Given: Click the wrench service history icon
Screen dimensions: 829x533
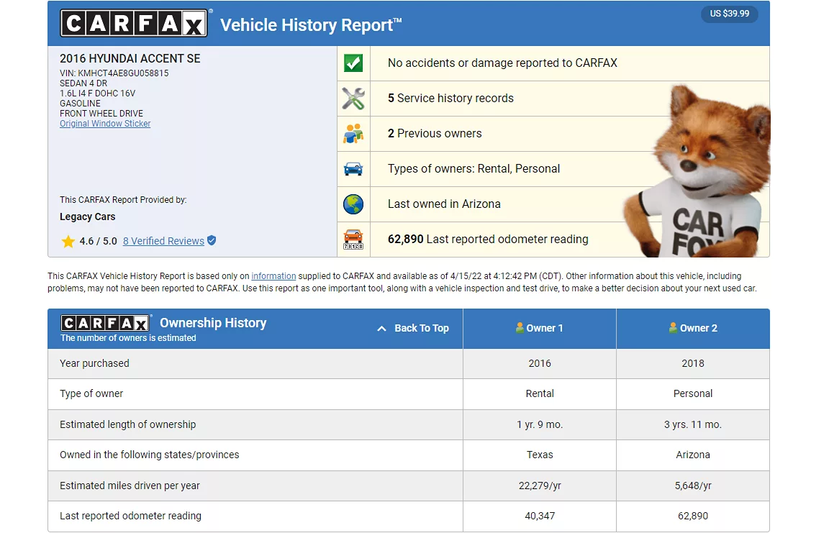Looking at the screenshot, I should (353, 99).
